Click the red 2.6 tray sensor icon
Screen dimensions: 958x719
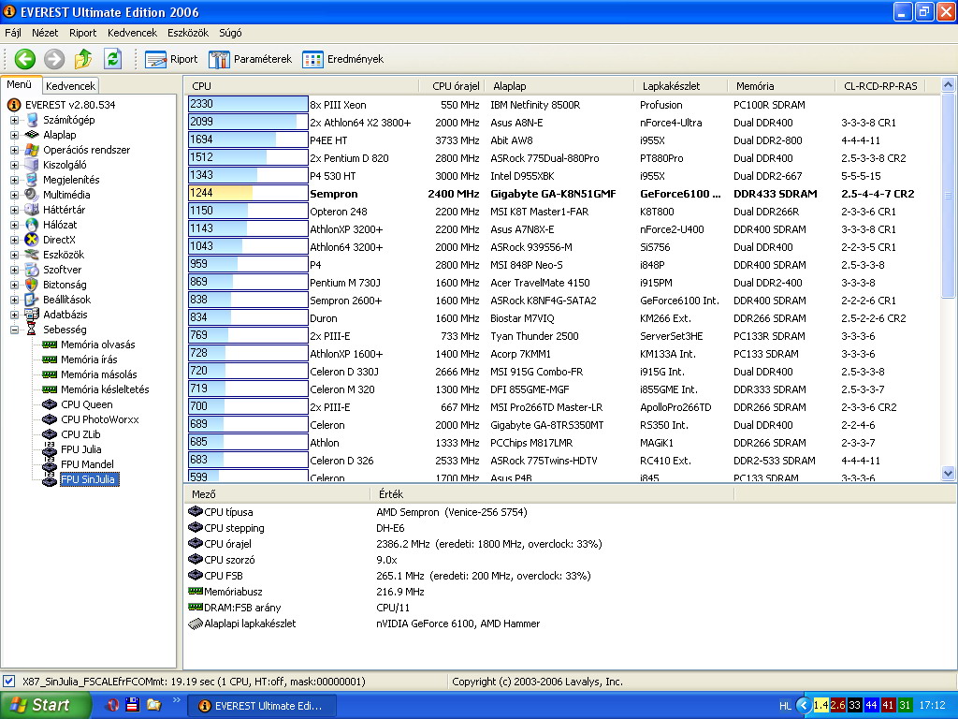(837, 706)
